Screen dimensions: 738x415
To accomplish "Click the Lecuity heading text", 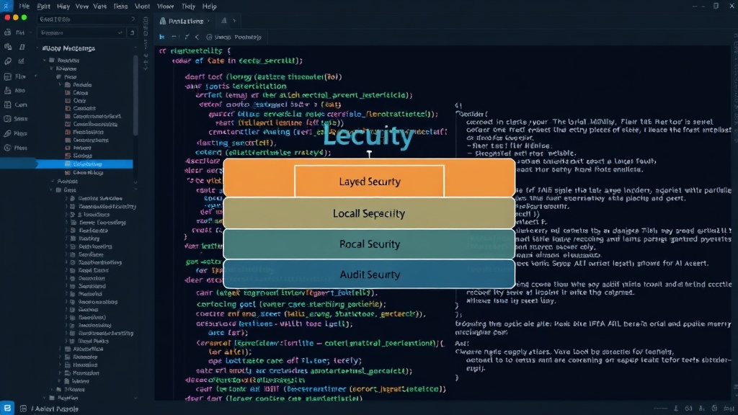I will [x=368, y=135].
